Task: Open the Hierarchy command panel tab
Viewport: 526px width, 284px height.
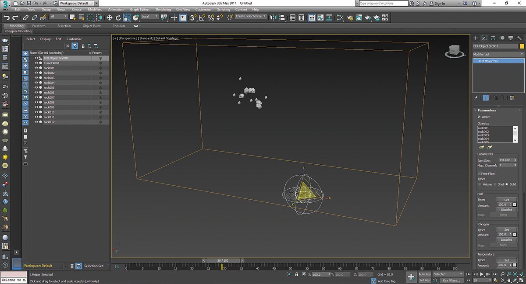Action: click(x=493, y=38)
